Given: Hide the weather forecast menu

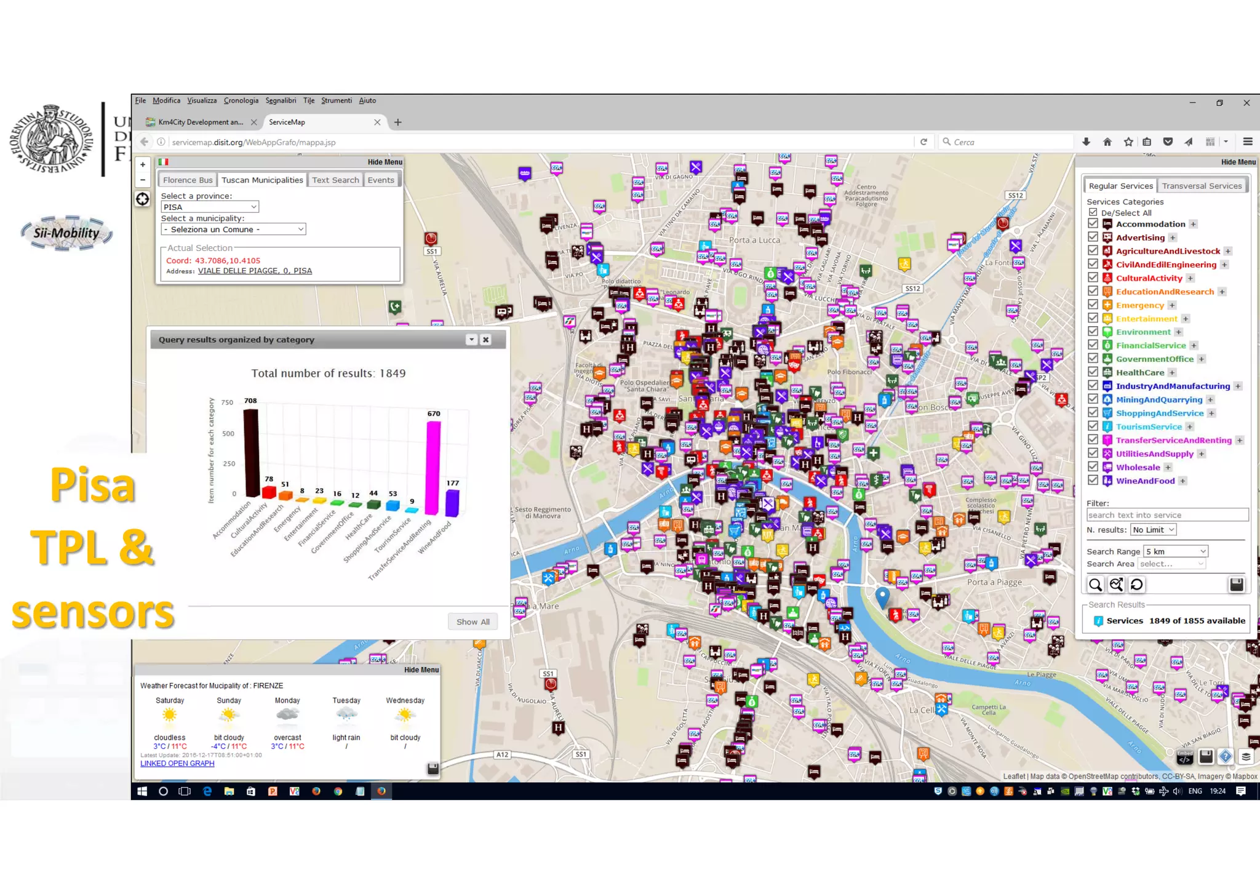Looking at the screenshot, I should [421, 669].
